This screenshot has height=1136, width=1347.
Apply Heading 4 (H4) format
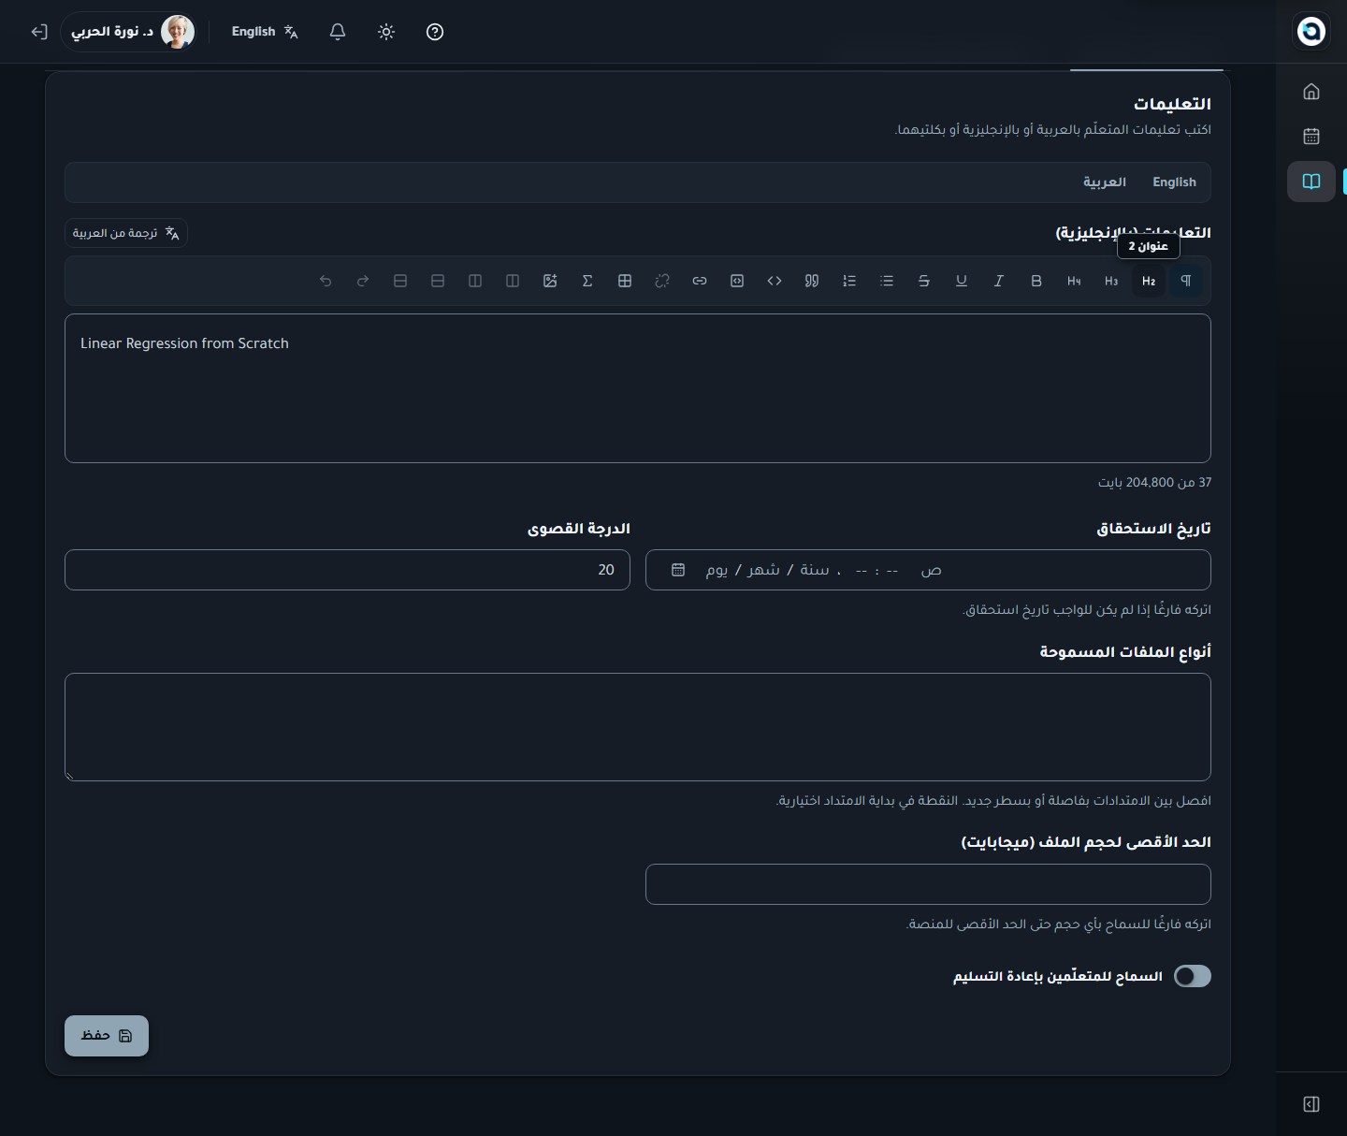1074,281
